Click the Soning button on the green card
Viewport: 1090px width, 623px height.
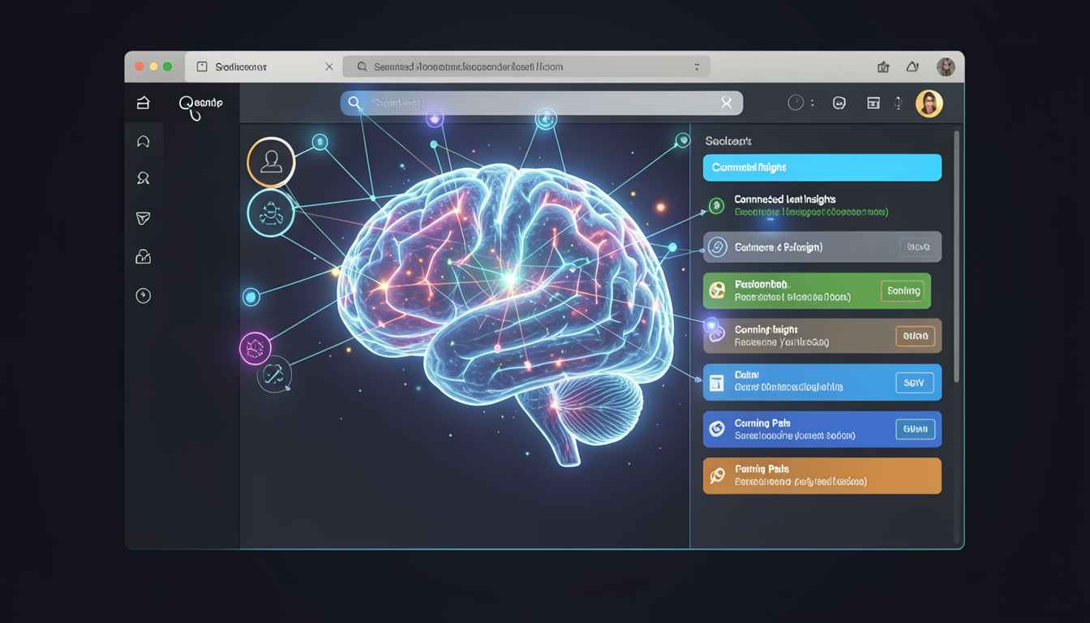903,290
